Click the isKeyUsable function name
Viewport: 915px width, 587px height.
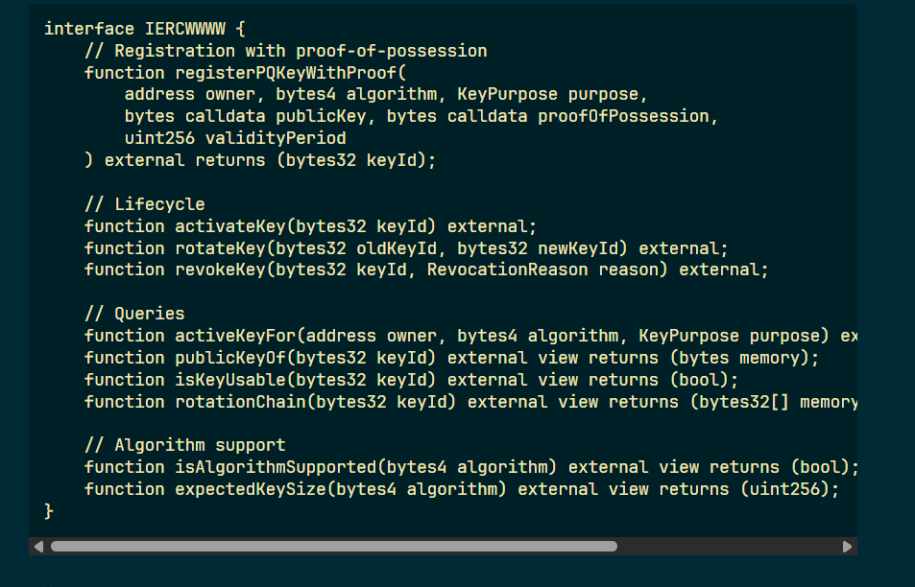click(x=229, y=380)
